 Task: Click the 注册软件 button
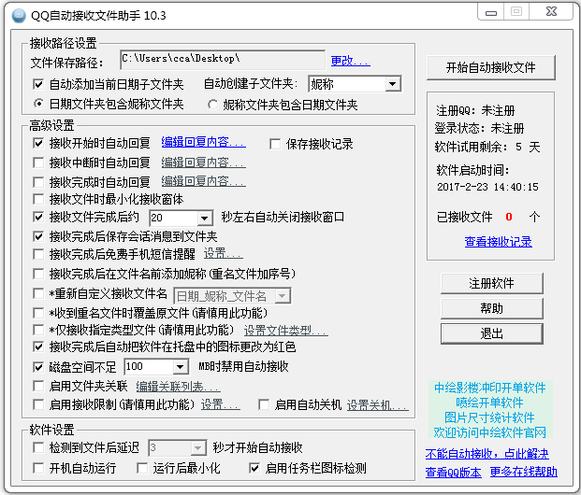pyautogui.click(x=491, y=283)
